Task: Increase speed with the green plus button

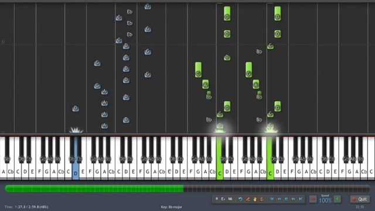Action: pos(337,199)
